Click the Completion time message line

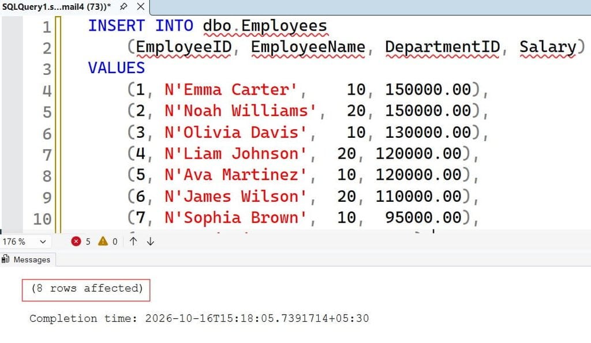[199, 318]
